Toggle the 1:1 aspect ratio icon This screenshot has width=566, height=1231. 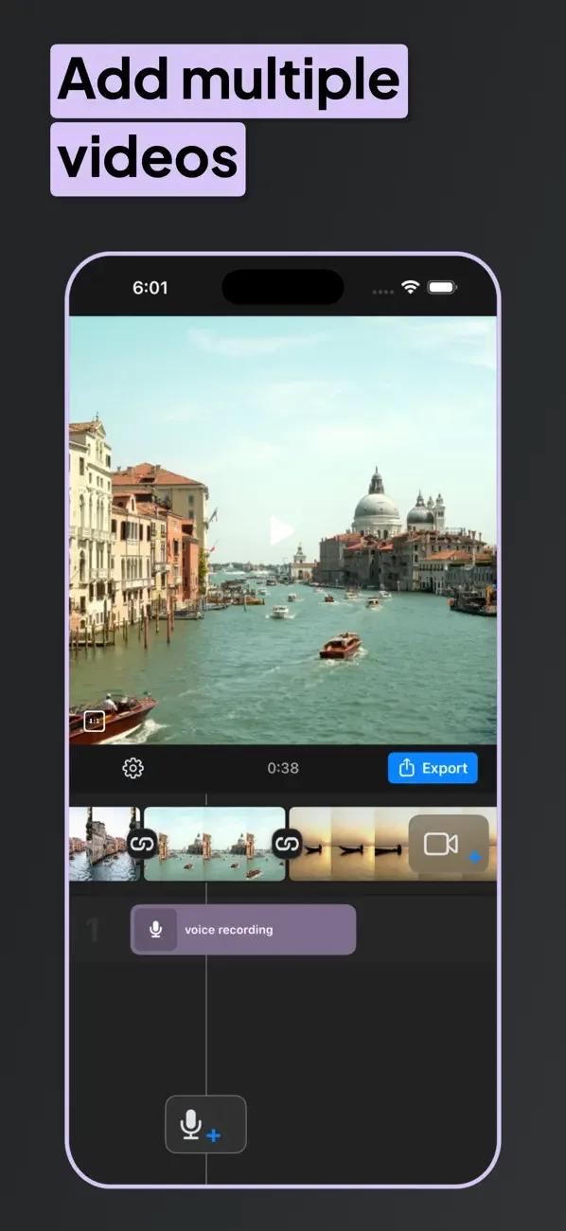click(x=94, y=722)
